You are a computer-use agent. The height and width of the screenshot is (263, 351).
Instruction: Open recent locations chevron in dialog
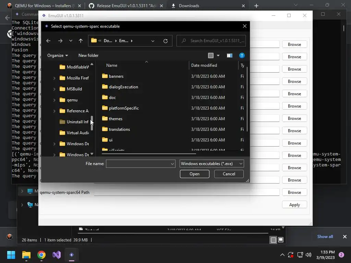click(x=71, y=41)
